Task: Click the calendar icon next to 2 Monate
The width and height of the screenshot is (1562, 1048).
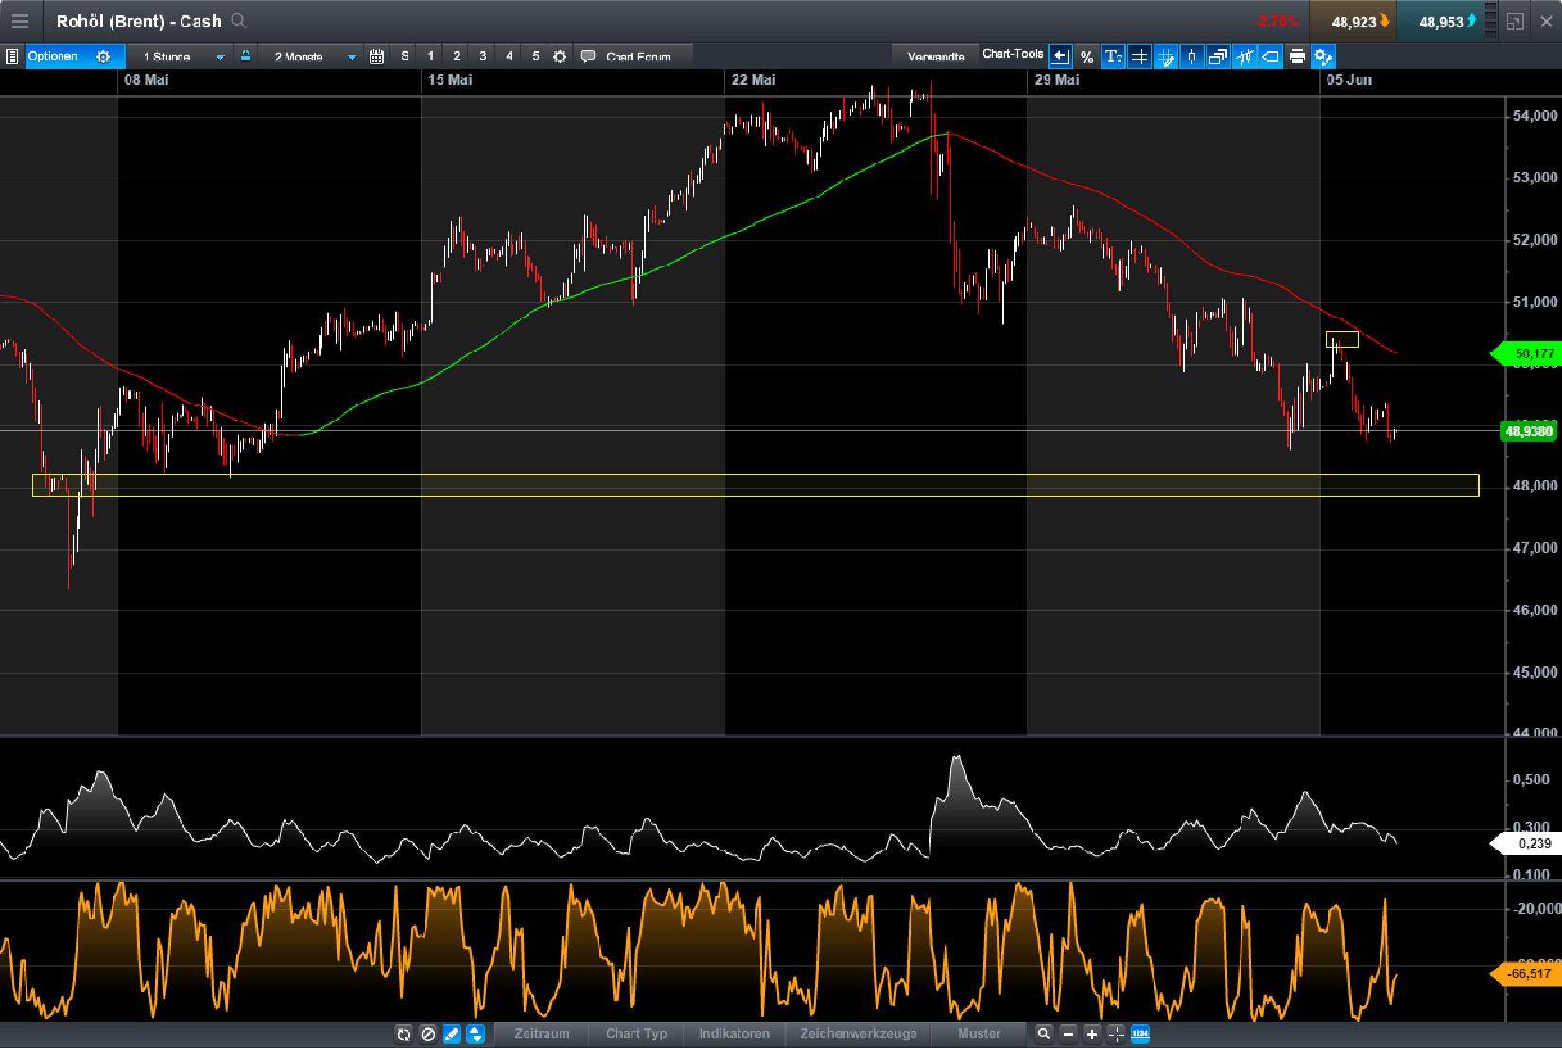Action: tap(374, 57)
